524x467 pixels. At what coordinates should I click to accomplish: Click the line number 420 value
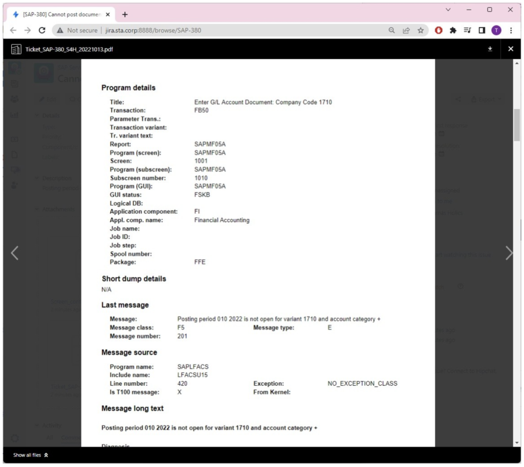[x=182, y=384]
